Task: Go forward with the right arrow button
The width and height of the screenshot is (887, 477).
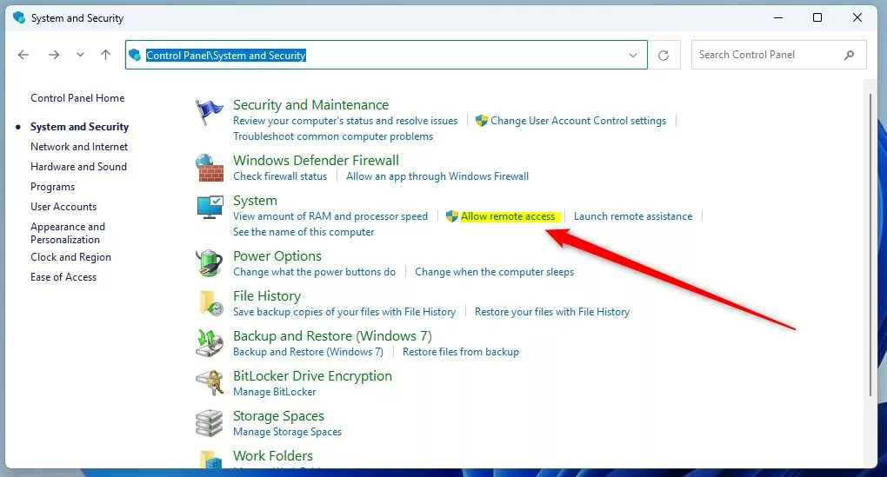Action: tap(54, 55)
